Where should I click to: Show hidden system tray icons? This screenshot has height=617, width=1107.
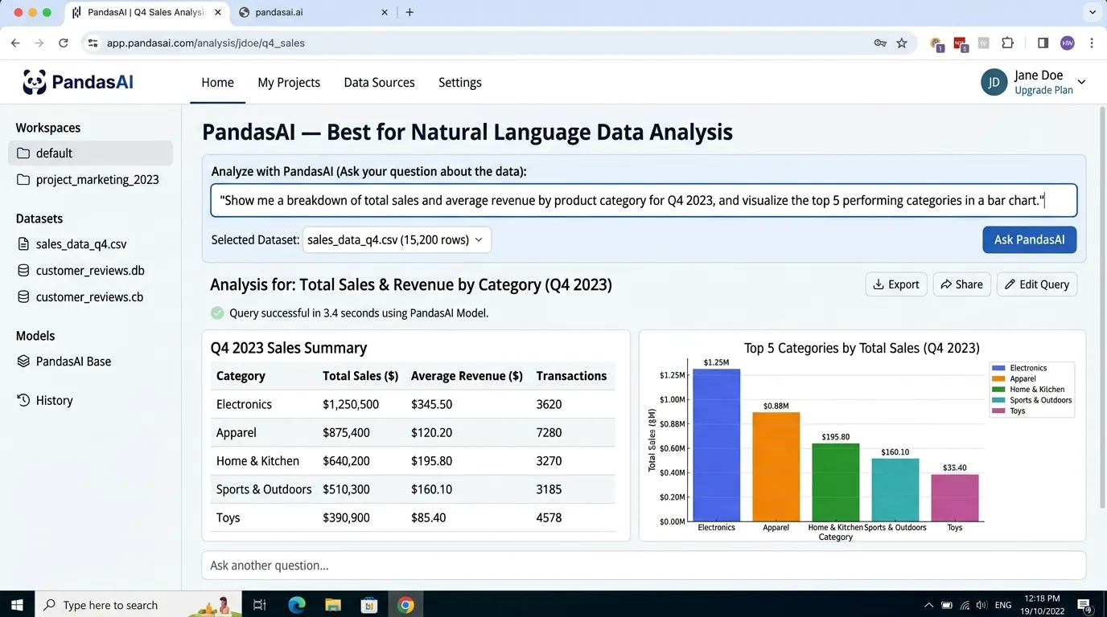coord(928,605)
